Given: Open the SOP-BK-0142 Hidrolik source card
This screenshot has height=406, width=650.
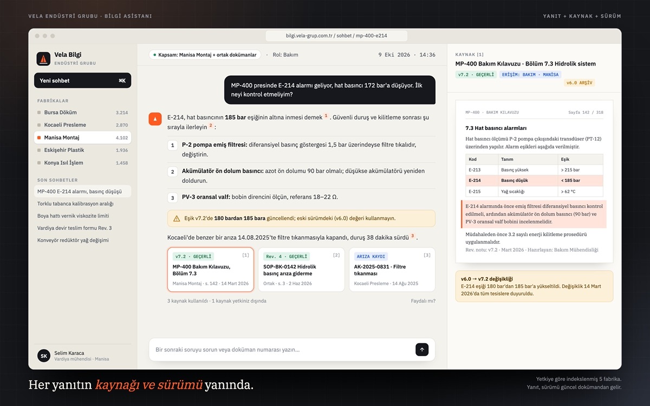Looking at the screenshot, I should [301, 270].
